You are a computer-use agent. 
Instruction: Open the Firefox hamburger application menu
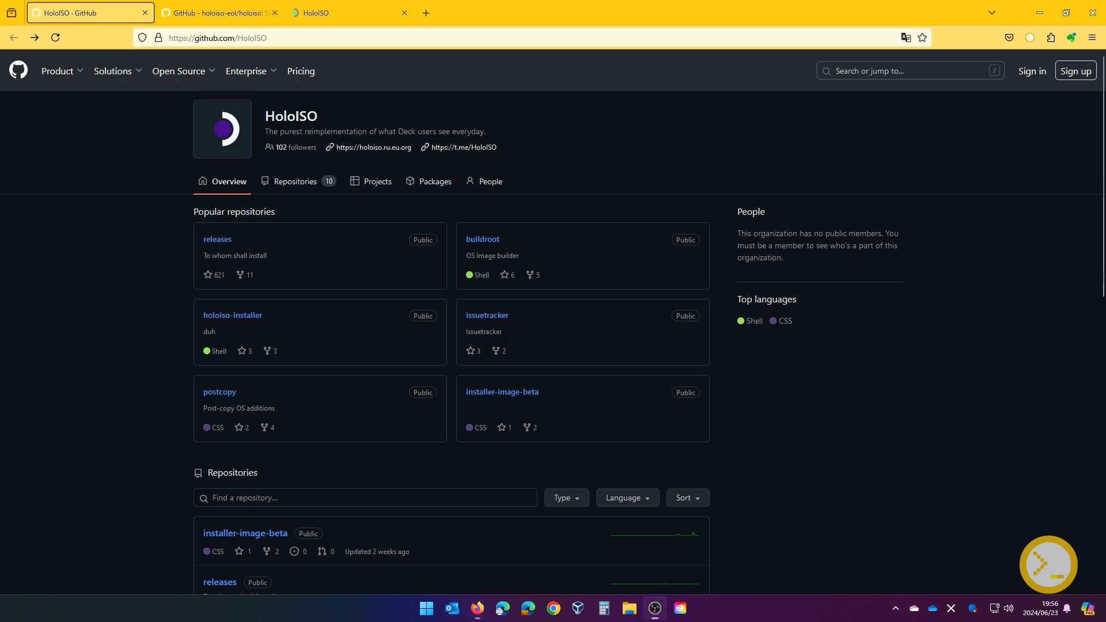click(x=1092, y=37)
